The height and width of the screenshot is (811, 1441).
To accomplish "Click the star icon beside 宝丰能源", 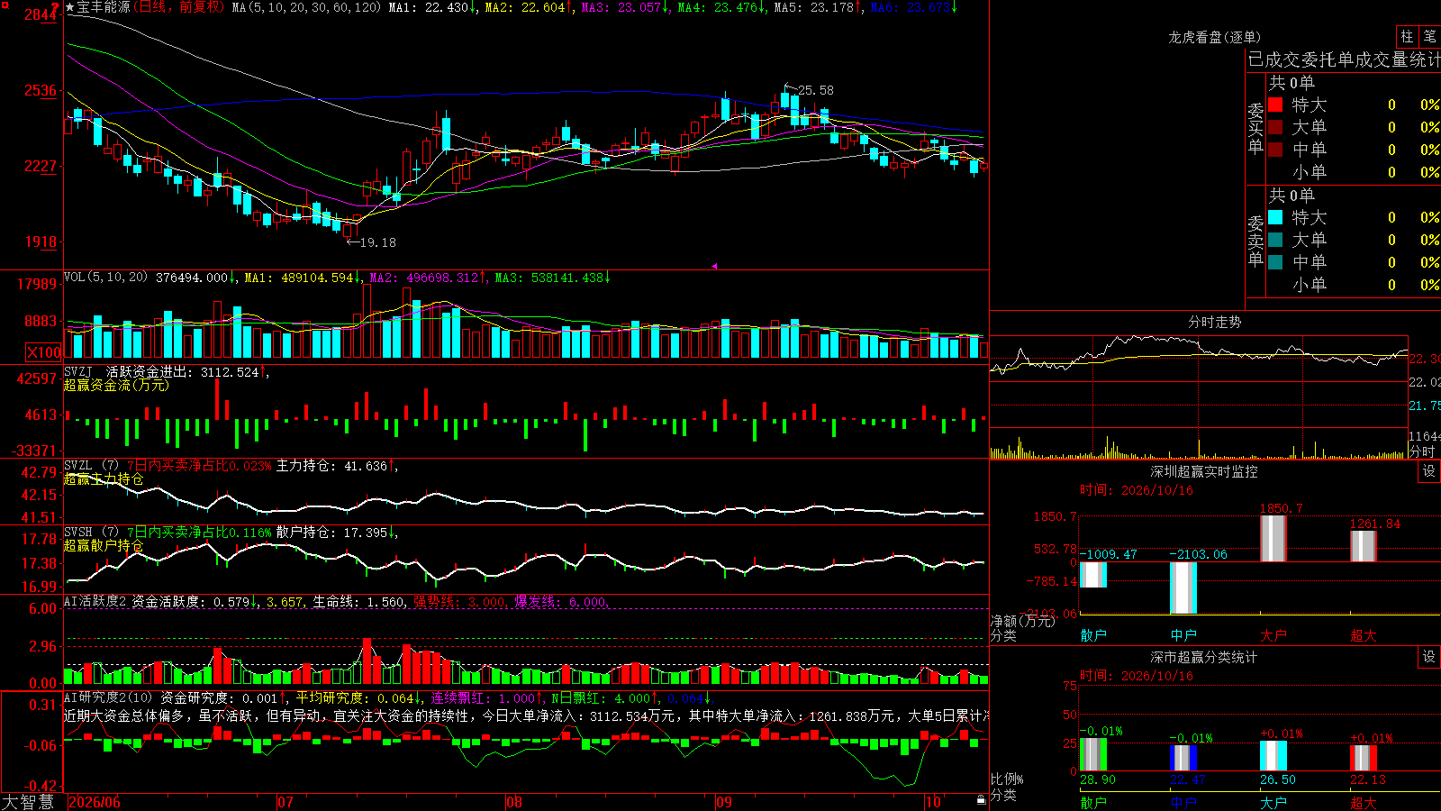I will click(x=70, y=7).
